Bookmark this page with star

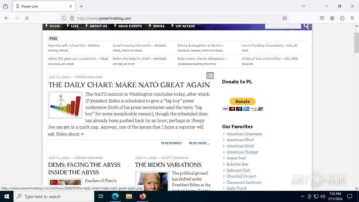coord(285,18)
